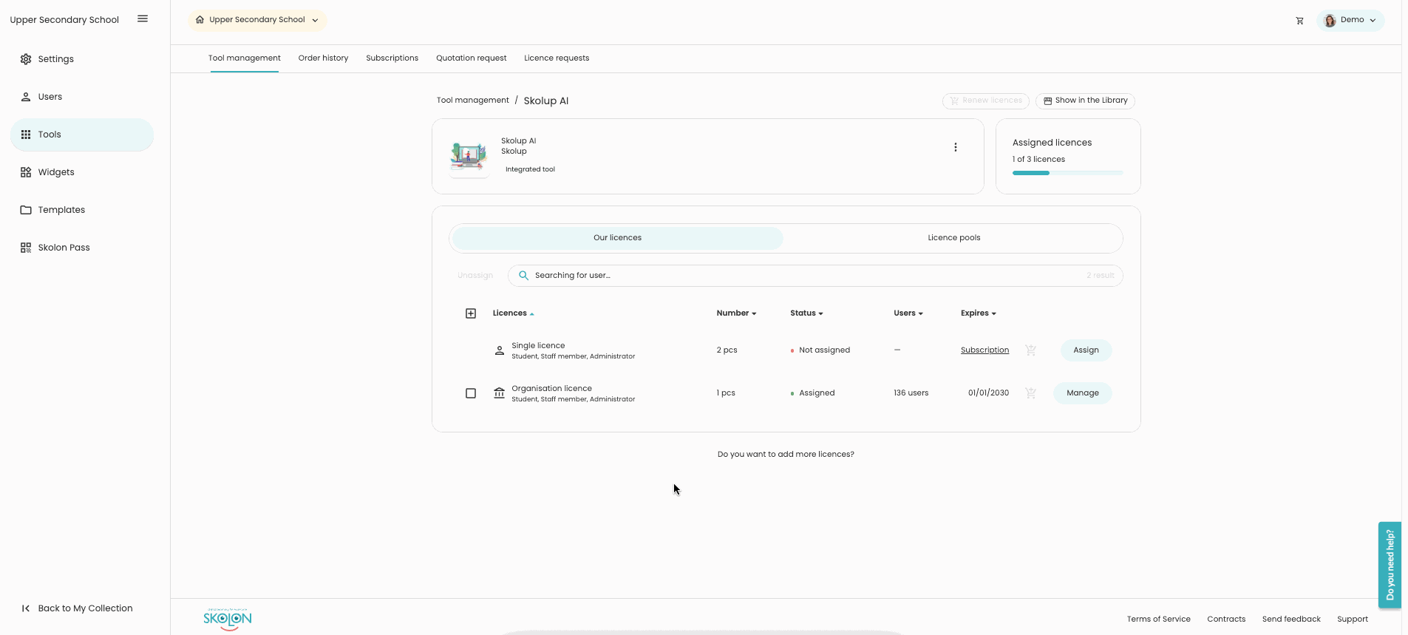Open the Subscription link for Single licence
This screenshot has width=1408, height=635.
click(x=984, y=350)
